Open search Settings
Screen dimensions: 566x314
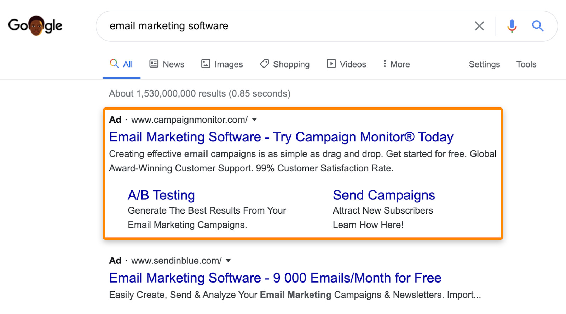pyautogui.click(x=484, y=64)
